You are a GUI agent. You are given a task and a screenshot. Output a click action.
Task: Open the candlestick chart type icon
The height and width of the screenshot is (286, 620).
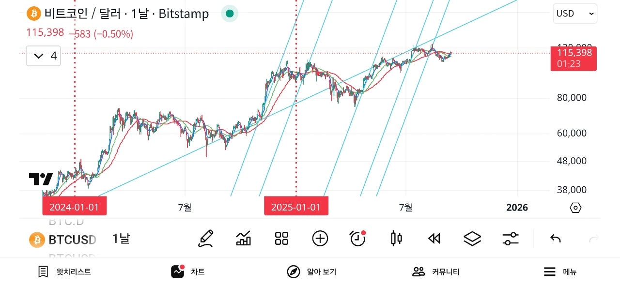click(396, 238)
